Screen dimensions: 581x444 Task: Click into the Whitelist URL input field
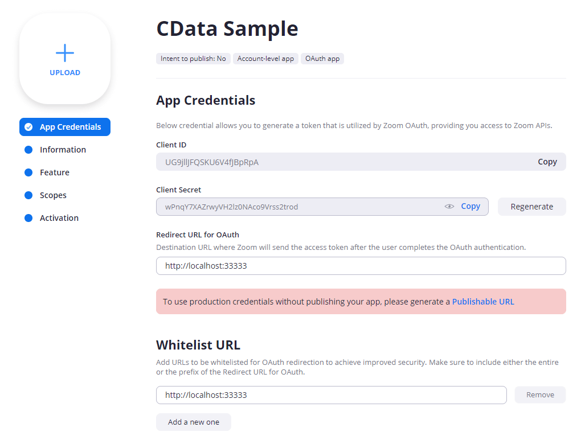[331, 395]
